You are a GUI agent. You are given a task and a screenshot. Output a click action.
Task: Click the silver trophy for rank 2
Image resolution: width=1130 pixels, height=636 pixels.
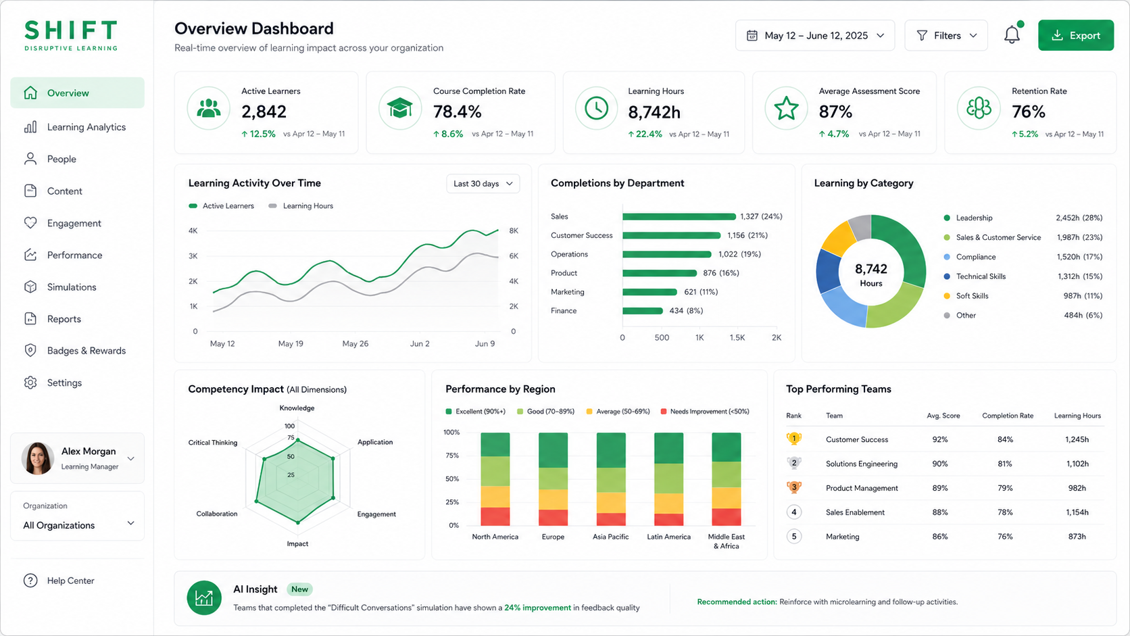[x=794, y=463]
